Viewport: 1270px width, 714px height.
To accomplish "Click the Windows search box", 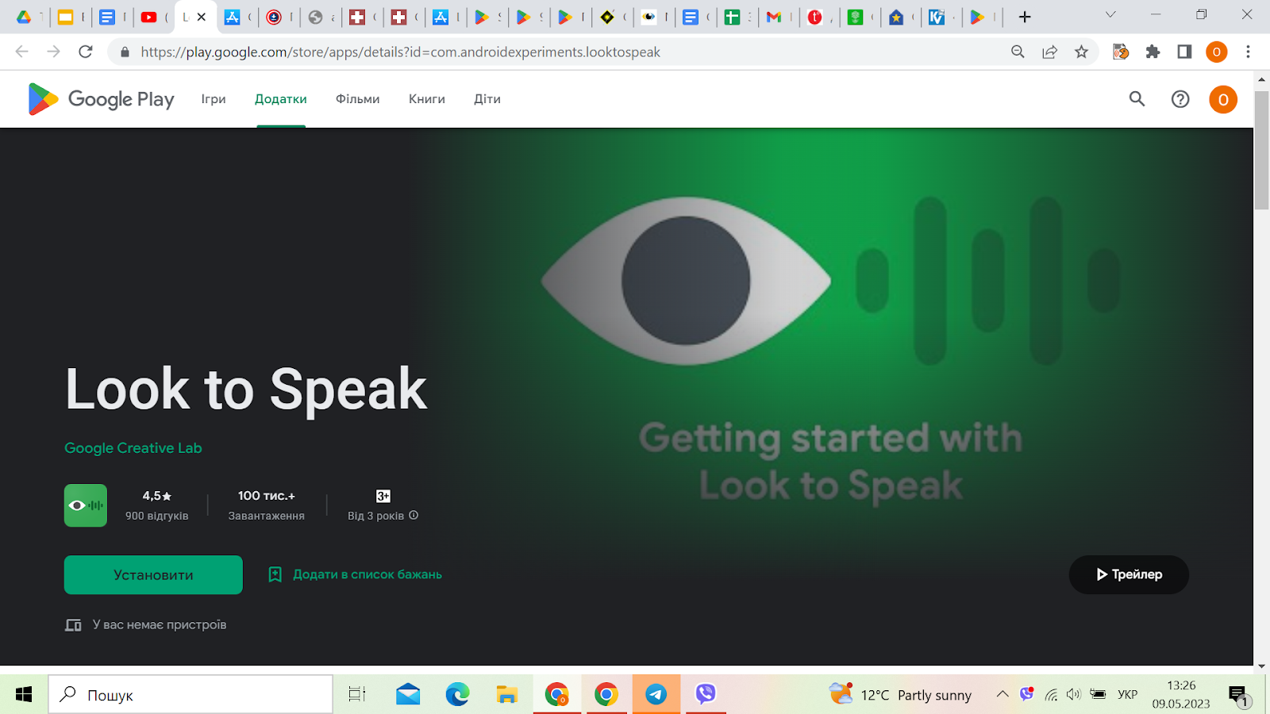I will tap(190, 695).
